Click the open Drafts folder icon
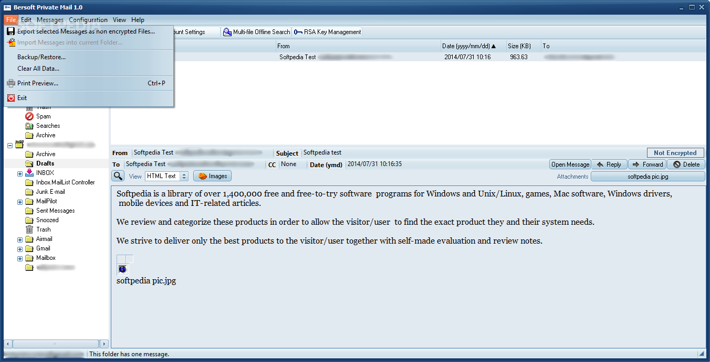Image resolution: width=710 pixels, height=362 pixels. click(29, 163)
